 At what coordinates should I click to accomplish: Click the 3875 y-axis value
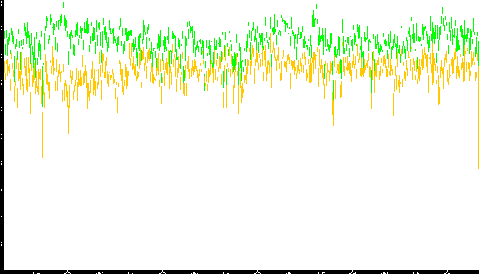click(x=2, y=109)
